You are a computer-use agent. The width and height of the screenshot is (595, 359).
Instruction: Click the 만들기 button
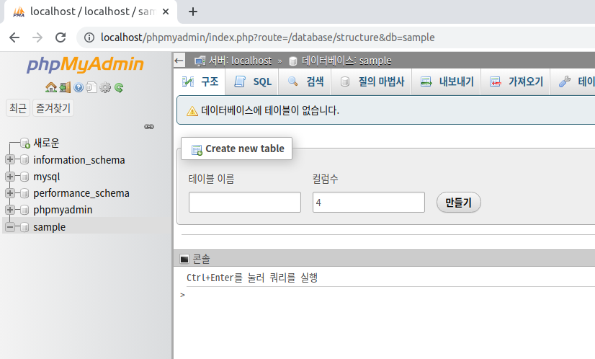click(458, 203)
